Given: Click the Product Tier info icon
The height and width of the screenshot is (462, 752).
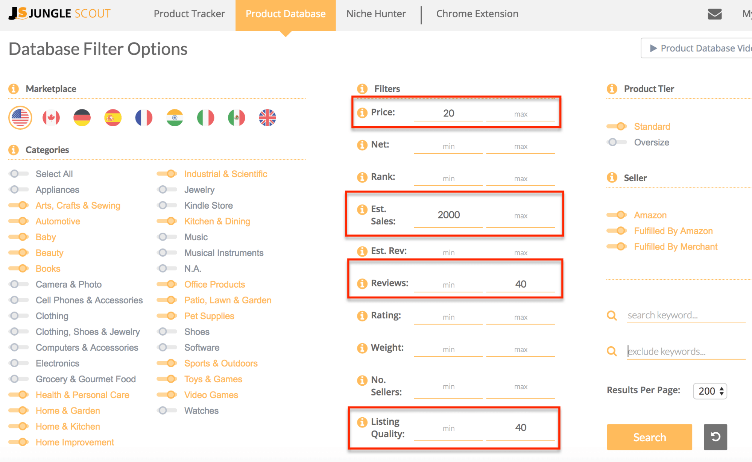Looking at the screenshot, I should (x=612, y=89).
